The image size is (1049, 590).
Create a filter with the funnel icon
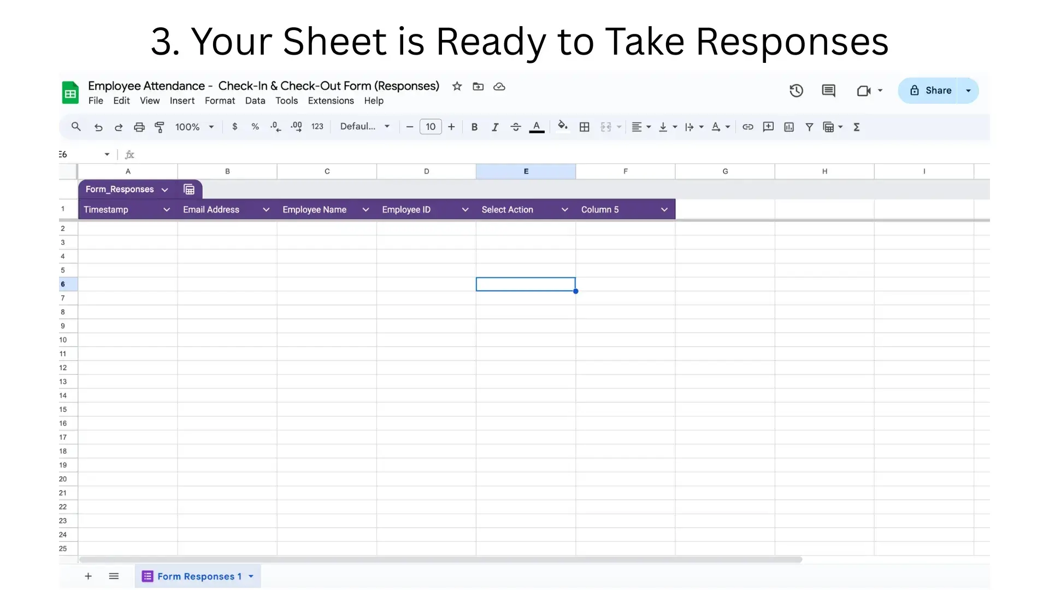(x=809, y=127)
